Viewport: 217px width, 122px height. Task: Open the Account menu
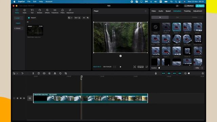tap(49, 1)
